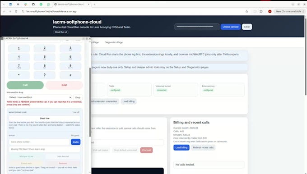Tap the pound key on keypad
Viewport: 307px width, 174px height.
pyautogui.click(x=70, y=75)
